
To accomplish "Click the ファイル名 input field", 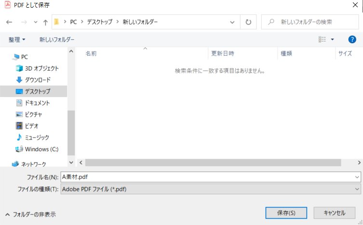I will click(207, 176).
